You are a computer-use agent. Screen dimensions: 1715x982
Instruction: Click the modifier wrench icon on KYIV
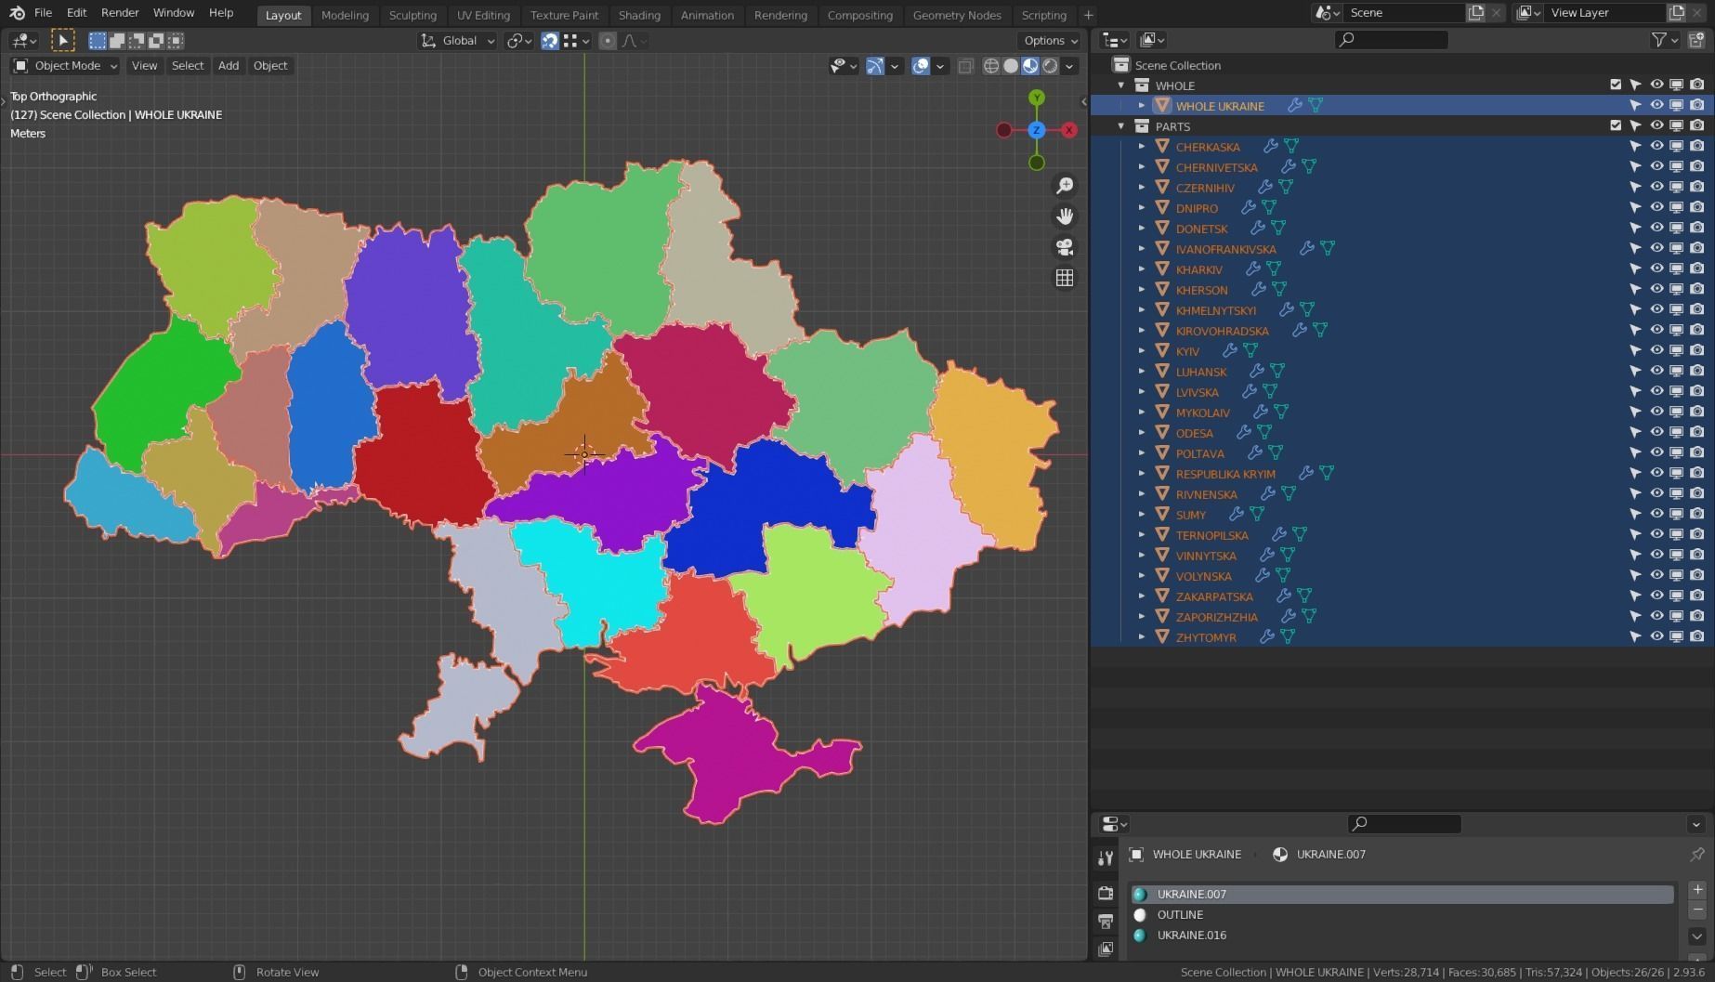1229,351
